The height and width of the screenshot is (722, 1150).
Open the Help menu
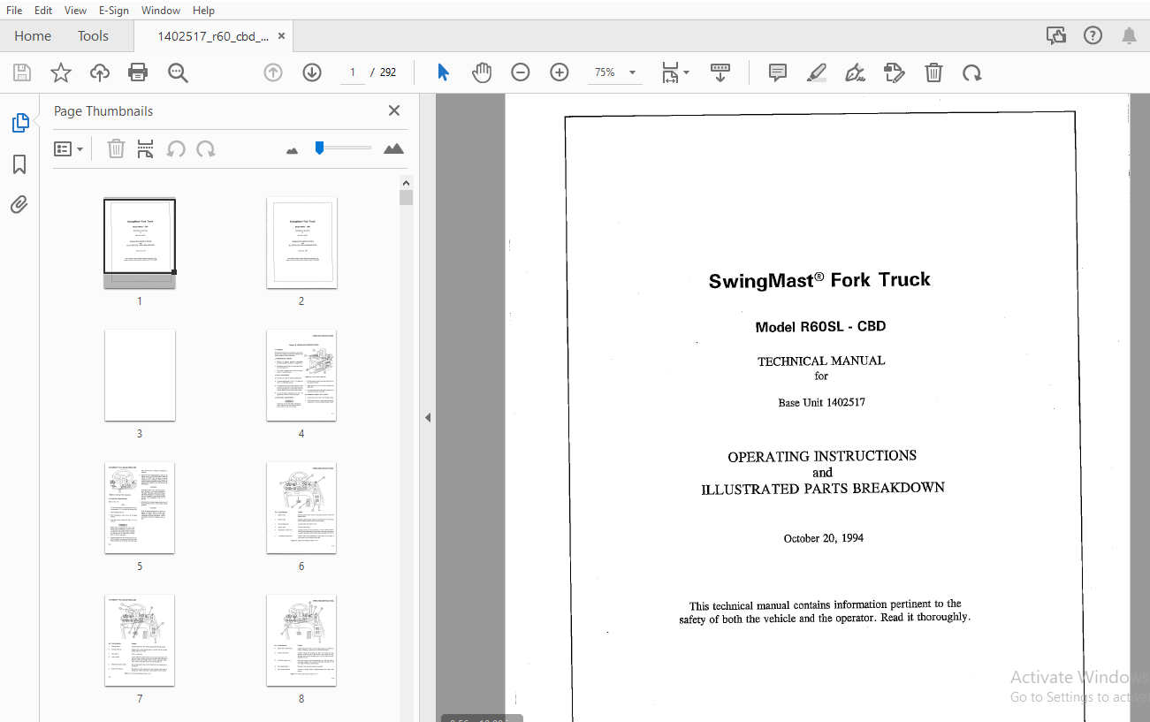[x=203, y=10]
